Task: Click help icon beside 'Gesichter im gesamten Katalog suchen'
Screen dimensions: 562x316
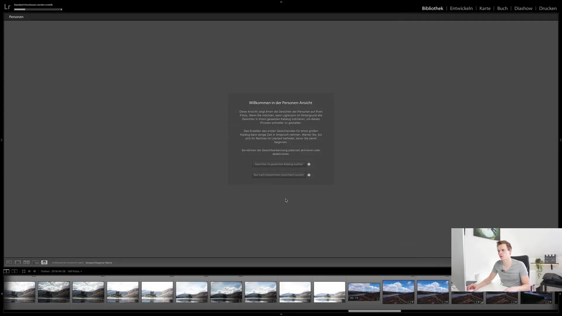Action: (309, 164)
